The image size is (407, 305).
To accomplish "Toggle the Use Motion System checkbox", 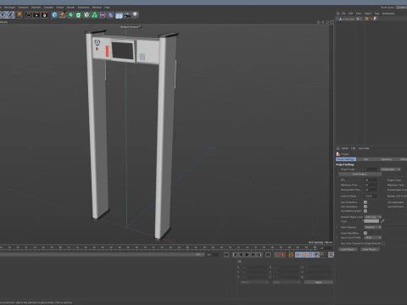I will [365, 211].
